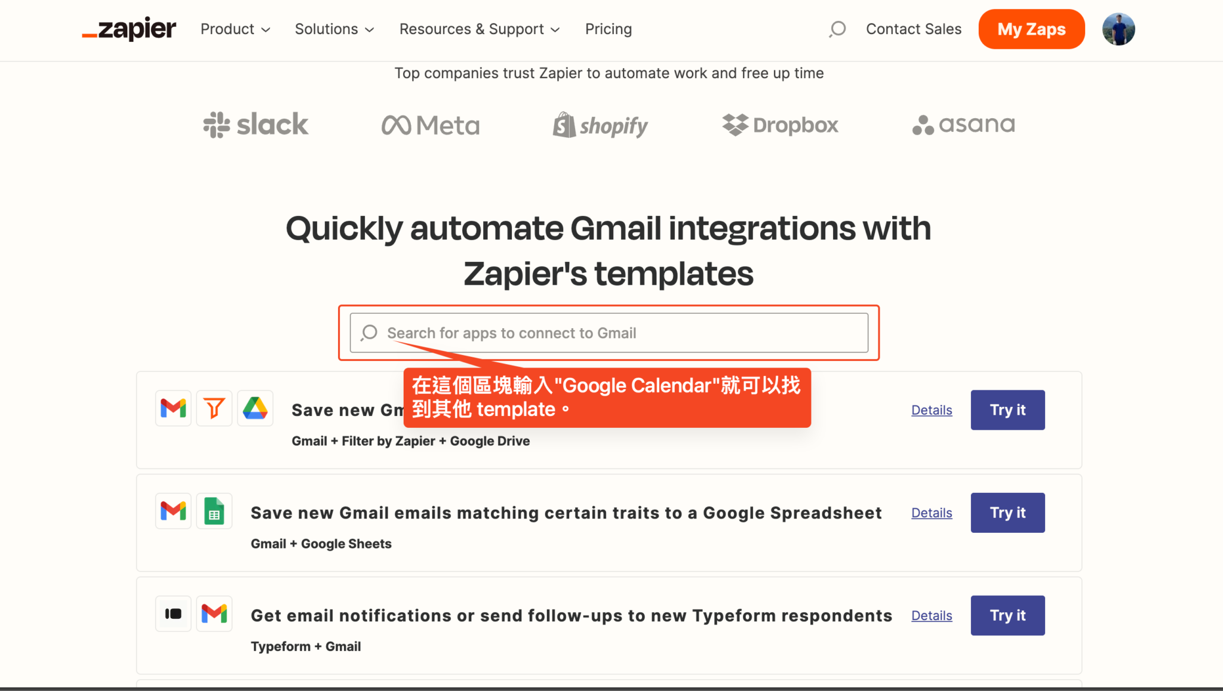The width and height of the screenshot is (1223, 691).
Task: Open the Pricing page
Action: pyautogui.click(x=608, y=29)
